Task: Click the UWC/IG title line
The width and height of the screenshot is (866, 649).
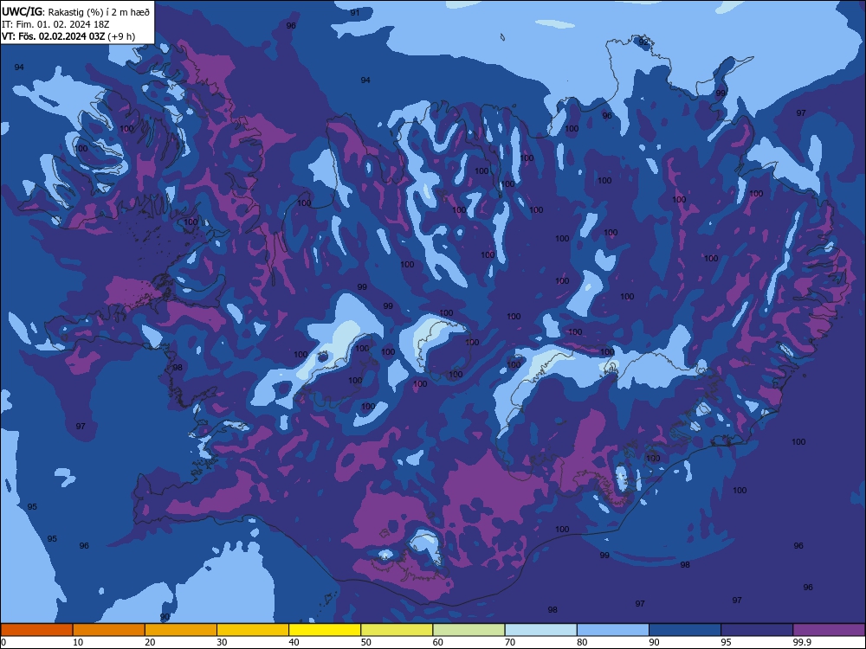Action: click(75, 11)
